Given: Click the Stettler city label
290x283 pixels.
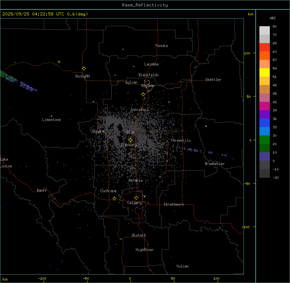Looking at the screenshot, I should pos(213,80).
